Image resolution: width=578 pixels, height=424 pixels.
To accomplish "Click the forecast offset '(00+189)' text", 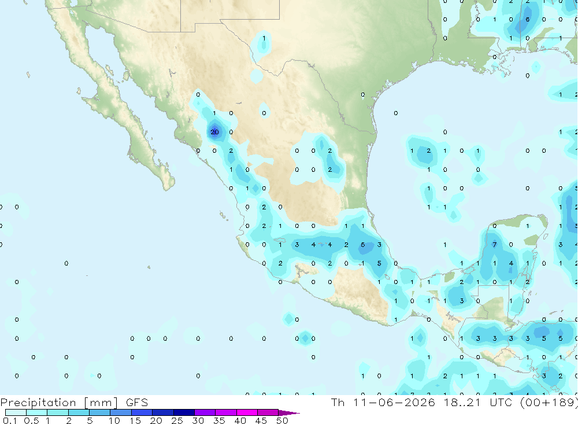I will tap(549, 403).
